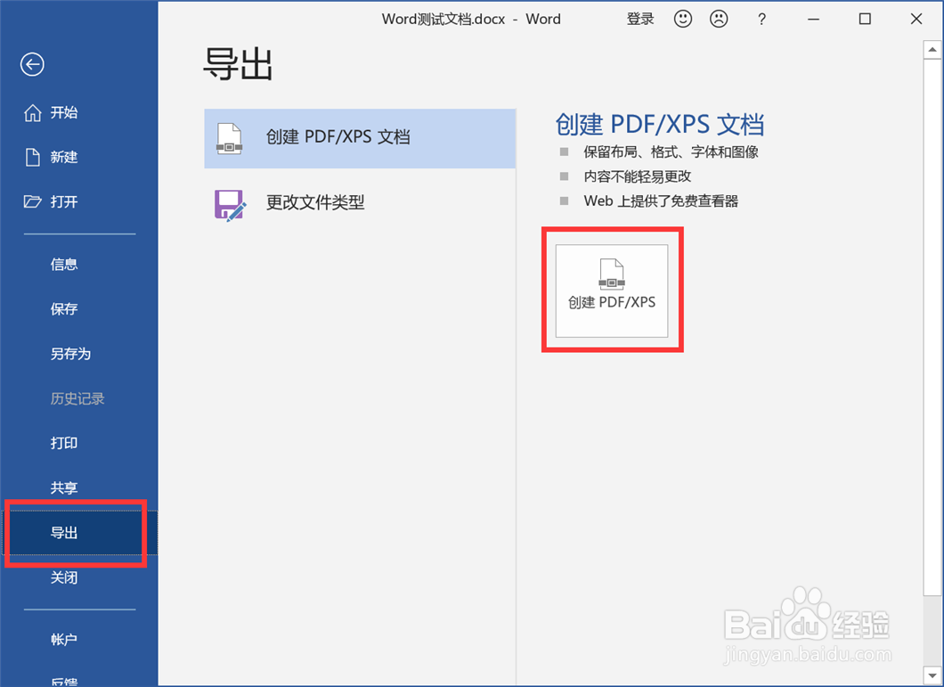This screenshot has height=687, width=944.
Task: Switch to the 信息 section
Action: pos(63,264)
